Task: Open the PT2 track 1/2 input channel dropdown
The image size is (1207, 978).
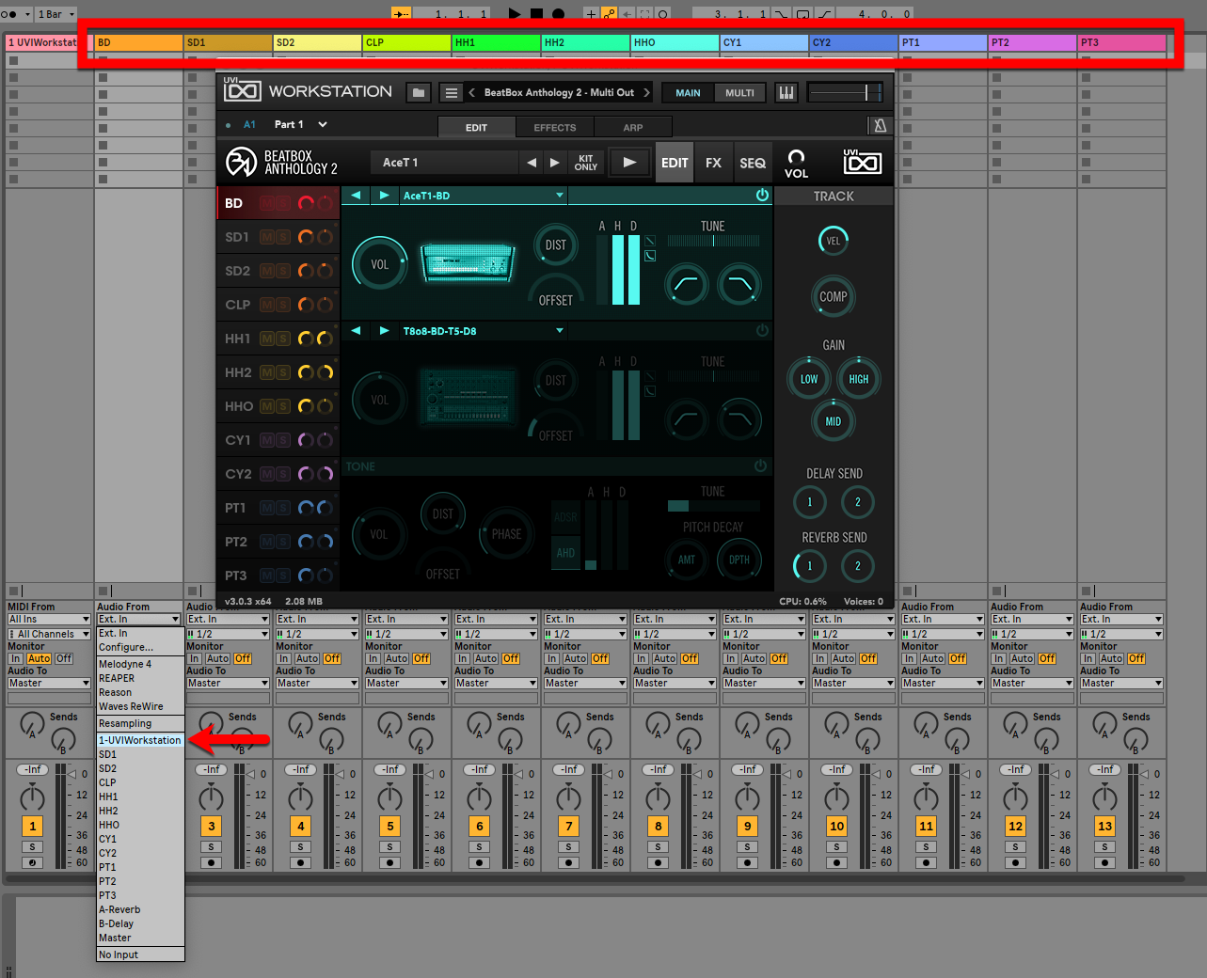Action: click(x=1032, y=634)
